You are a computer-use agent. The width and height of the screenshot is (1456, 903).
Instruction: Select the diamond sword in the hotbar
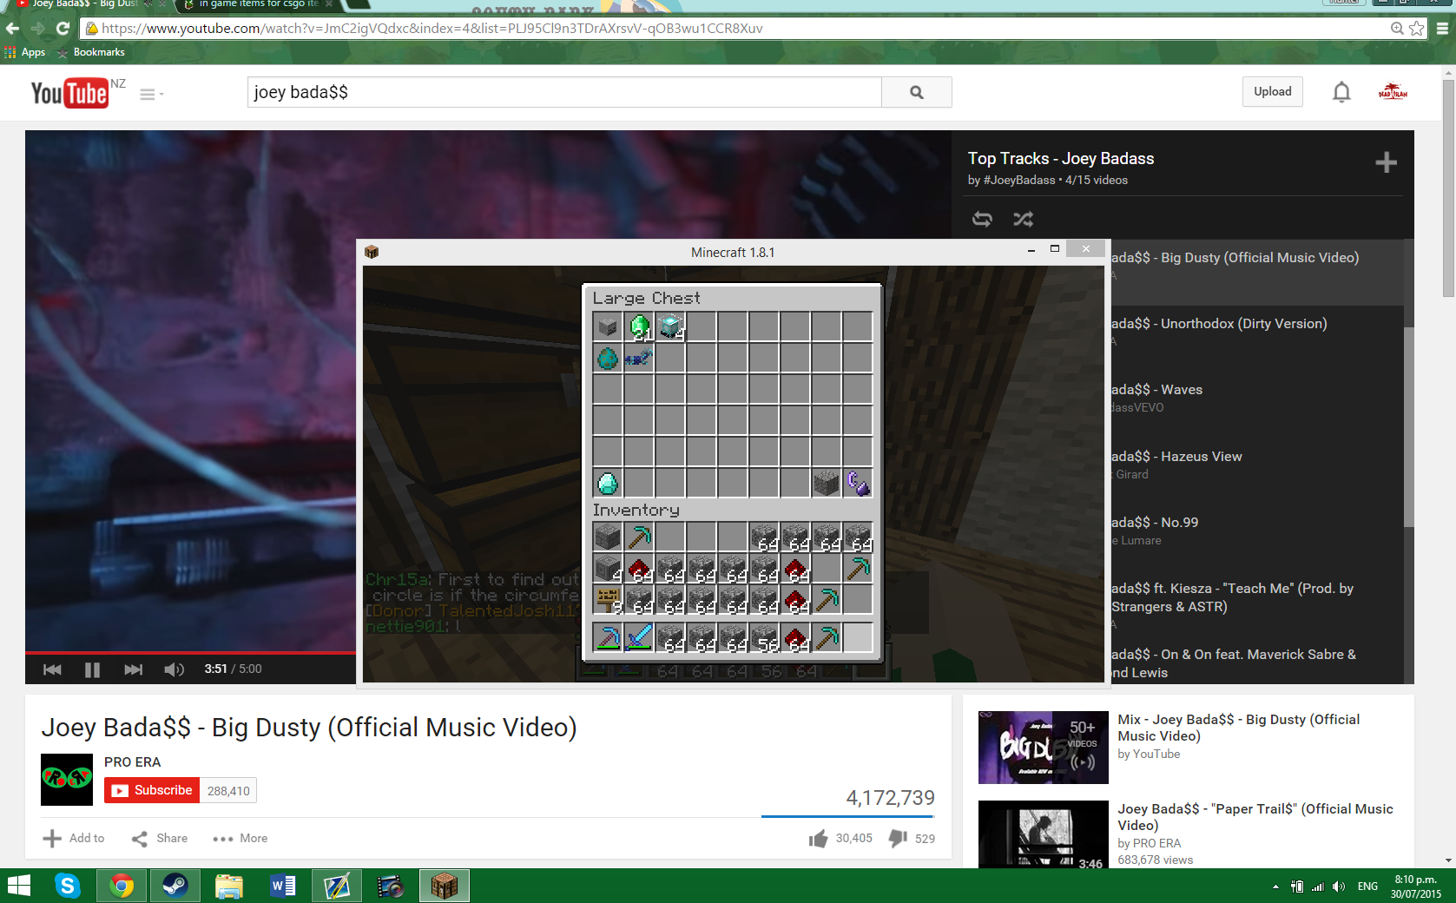click(x=639, y=638)
